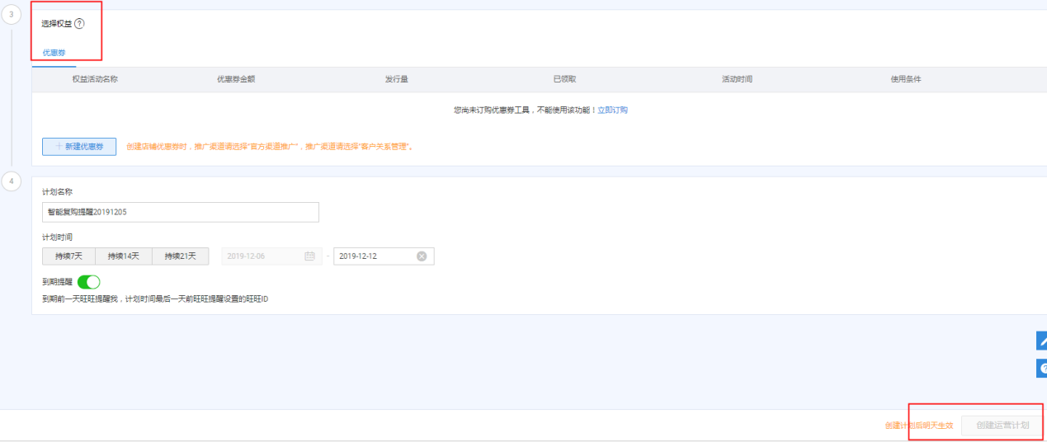
Task: Select the 持续7天 duration option
Action: [x=68, y=256]
